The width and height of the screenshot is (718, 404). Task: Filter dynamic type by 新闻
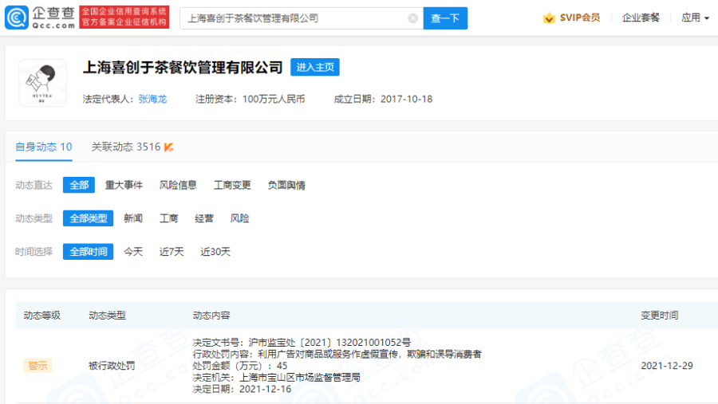[133, 218]
